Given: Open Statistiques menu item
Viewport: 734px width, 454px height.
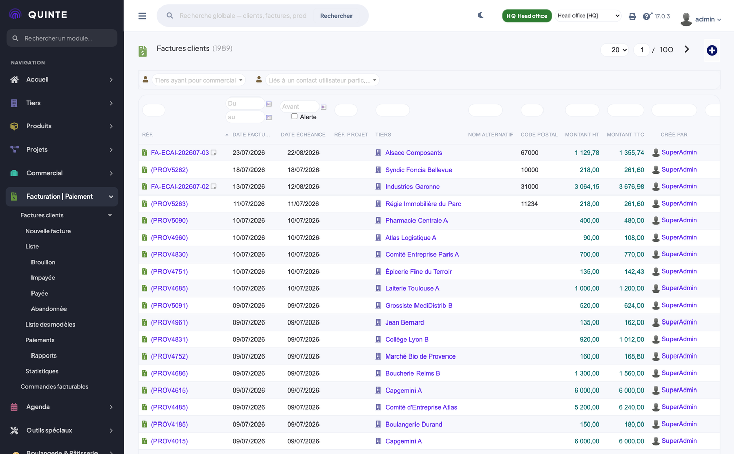Looking at the screenshot, I should pos(42,371).
